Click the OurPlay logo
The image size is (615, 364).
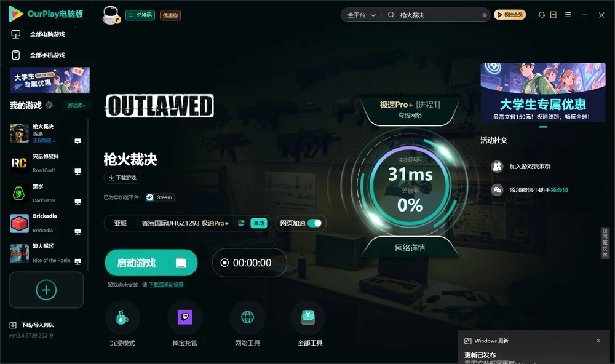tap(46, 14)
